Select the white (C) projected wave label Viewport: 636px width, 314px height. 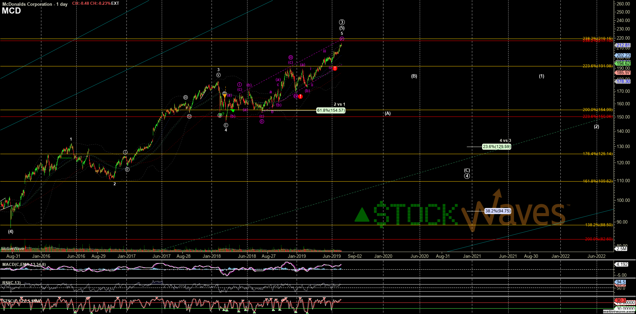467,170
